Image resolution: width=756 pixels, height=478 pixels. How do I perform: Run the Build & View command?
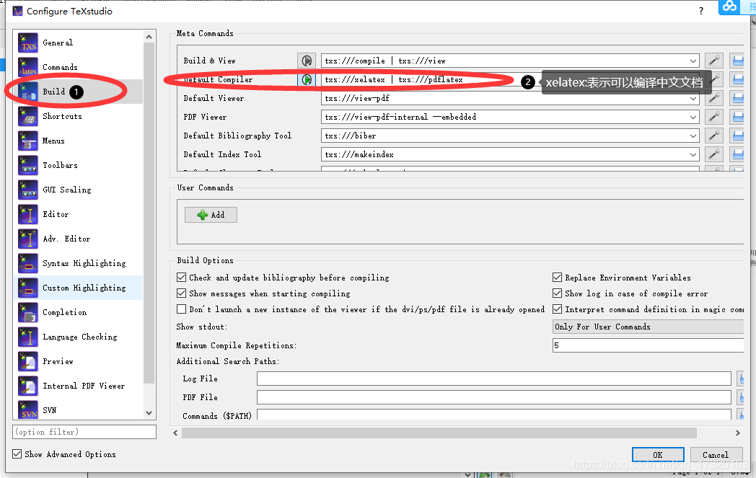tap(307, 61)
